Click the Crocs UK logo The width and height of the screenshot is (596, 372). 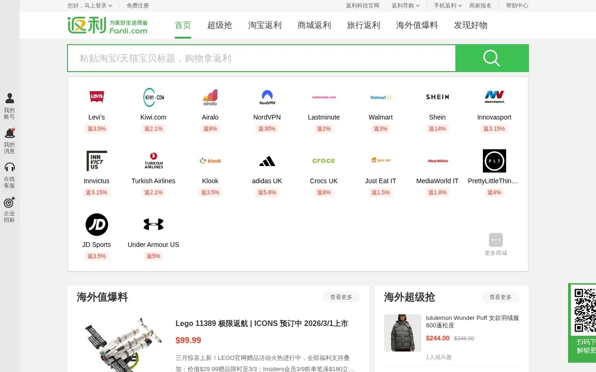324,161
